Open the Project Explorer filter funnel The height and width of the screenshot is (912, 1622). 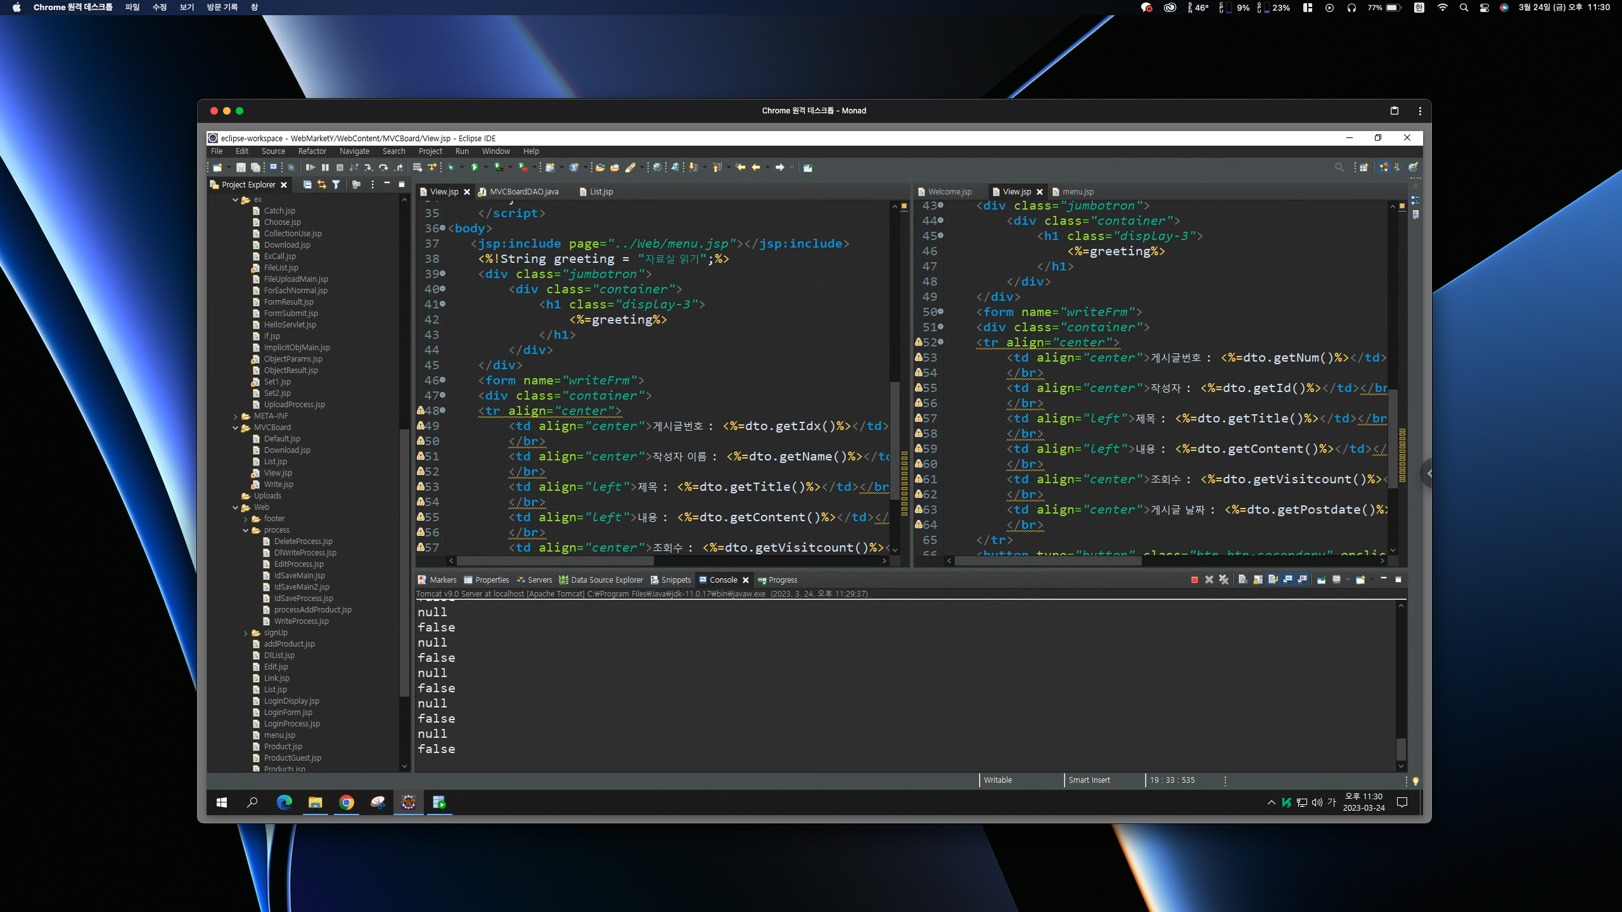coord(336,184)
